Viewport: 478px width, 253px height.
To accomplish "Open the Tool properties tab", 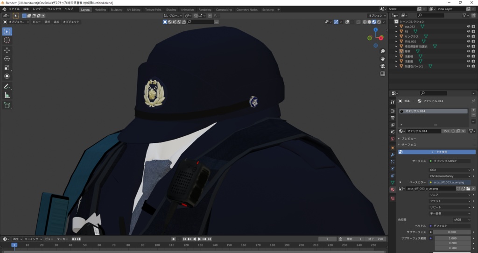I will 393,102.
